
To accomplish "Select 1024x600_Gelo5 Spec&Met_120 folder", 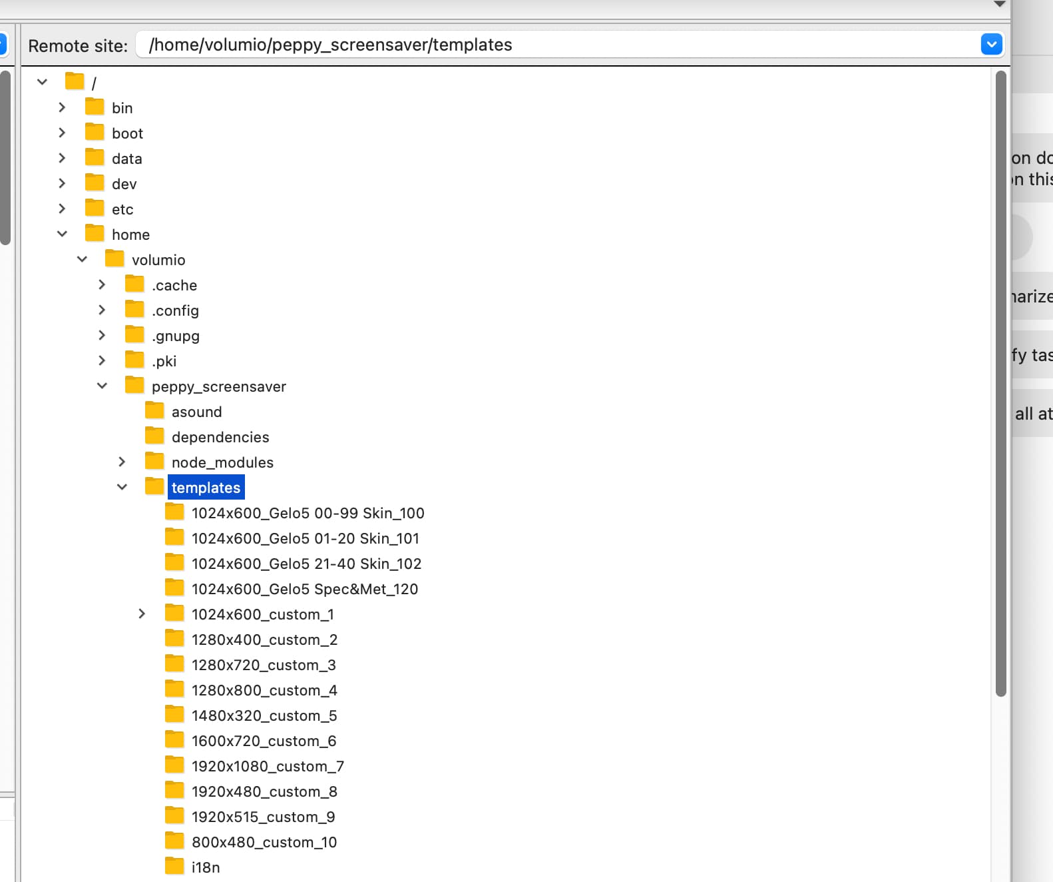I will [304, 589].
